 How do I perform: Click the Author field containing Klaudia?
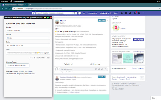click(x=28, y=38)
